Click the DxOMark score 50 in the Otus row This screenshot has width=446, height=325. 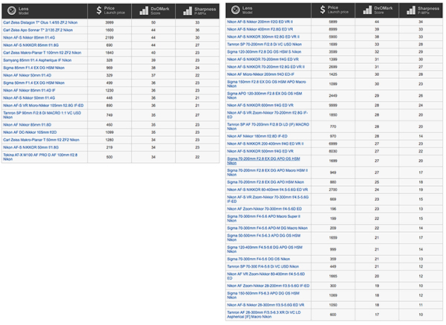tap(153, 22)
